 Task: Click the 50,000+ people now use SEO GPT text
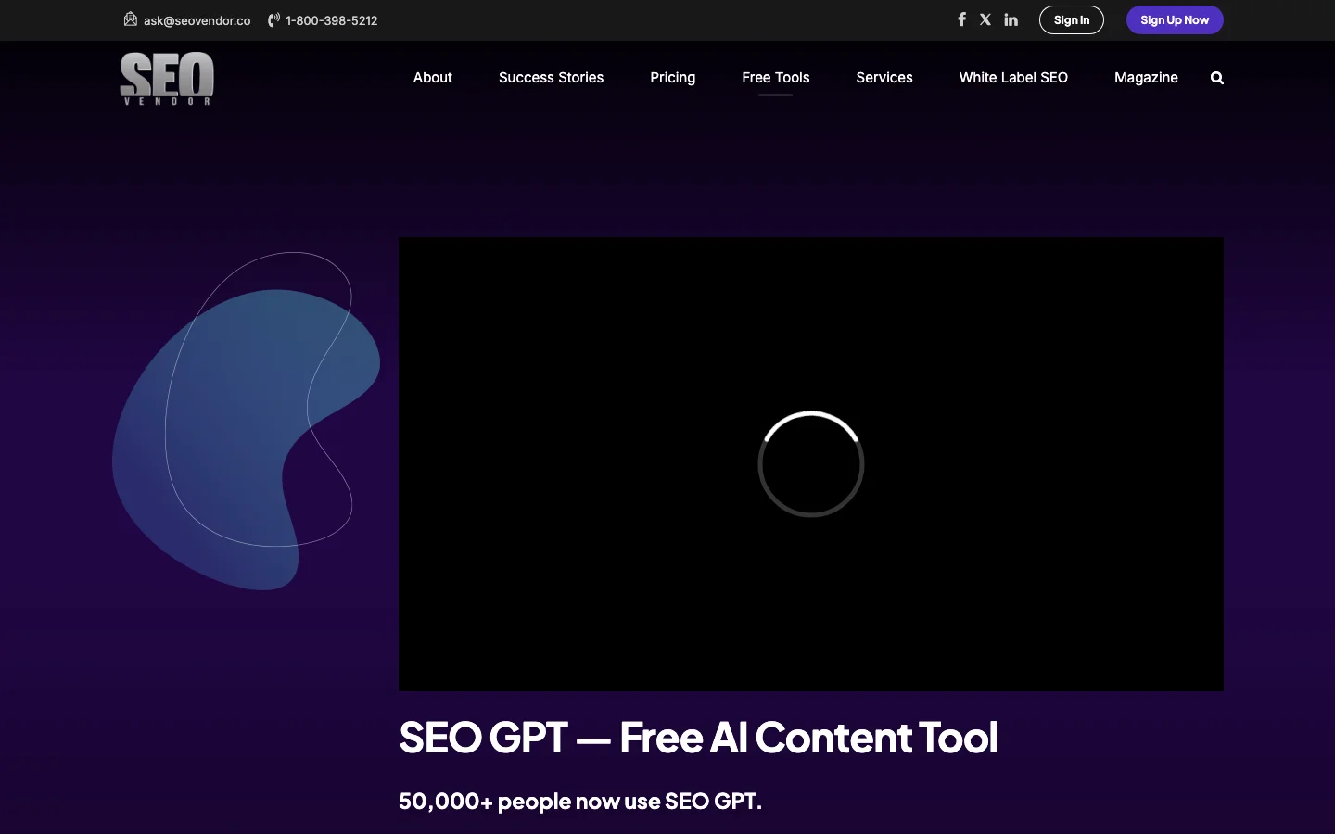point(580,801)
